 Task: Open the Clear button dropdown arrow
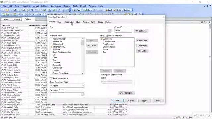[82, 10]
